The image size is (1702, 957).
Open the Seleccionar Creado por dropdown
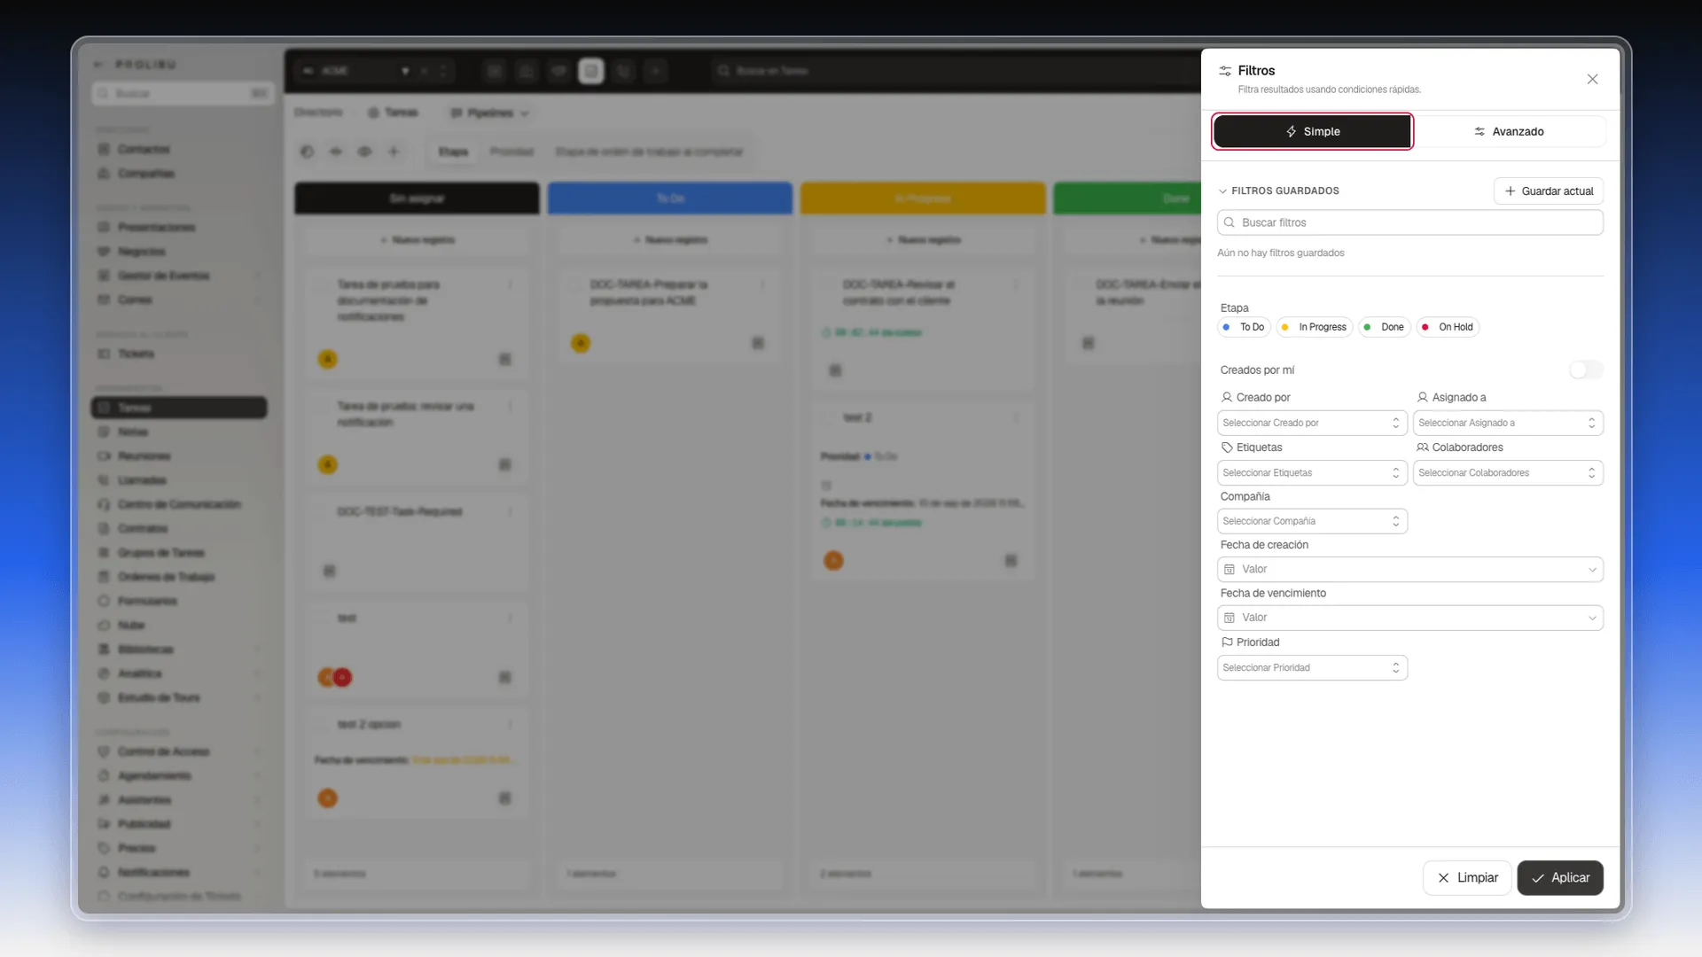[1312, 423]
